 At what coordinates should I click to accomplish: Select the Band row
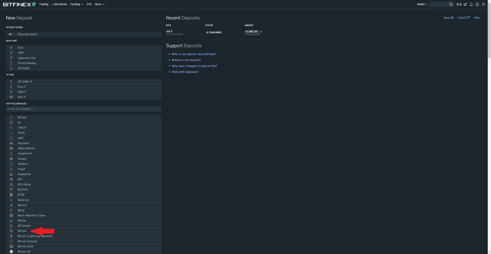[x=83, y=210]
